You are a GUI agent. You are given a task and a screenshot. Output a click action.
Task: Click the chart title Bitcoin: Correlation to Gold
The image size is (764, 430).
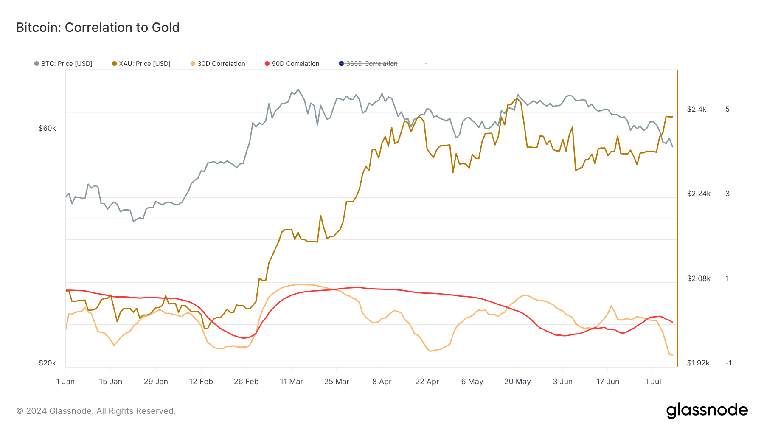click(x=98, y=28)
